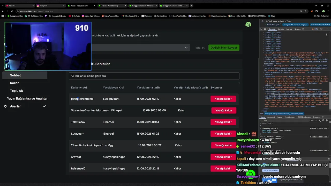The width and height of the screenshot is (331, 186).
Task: Click the body breadcrumb in DevTools
Action: [284, 114]
